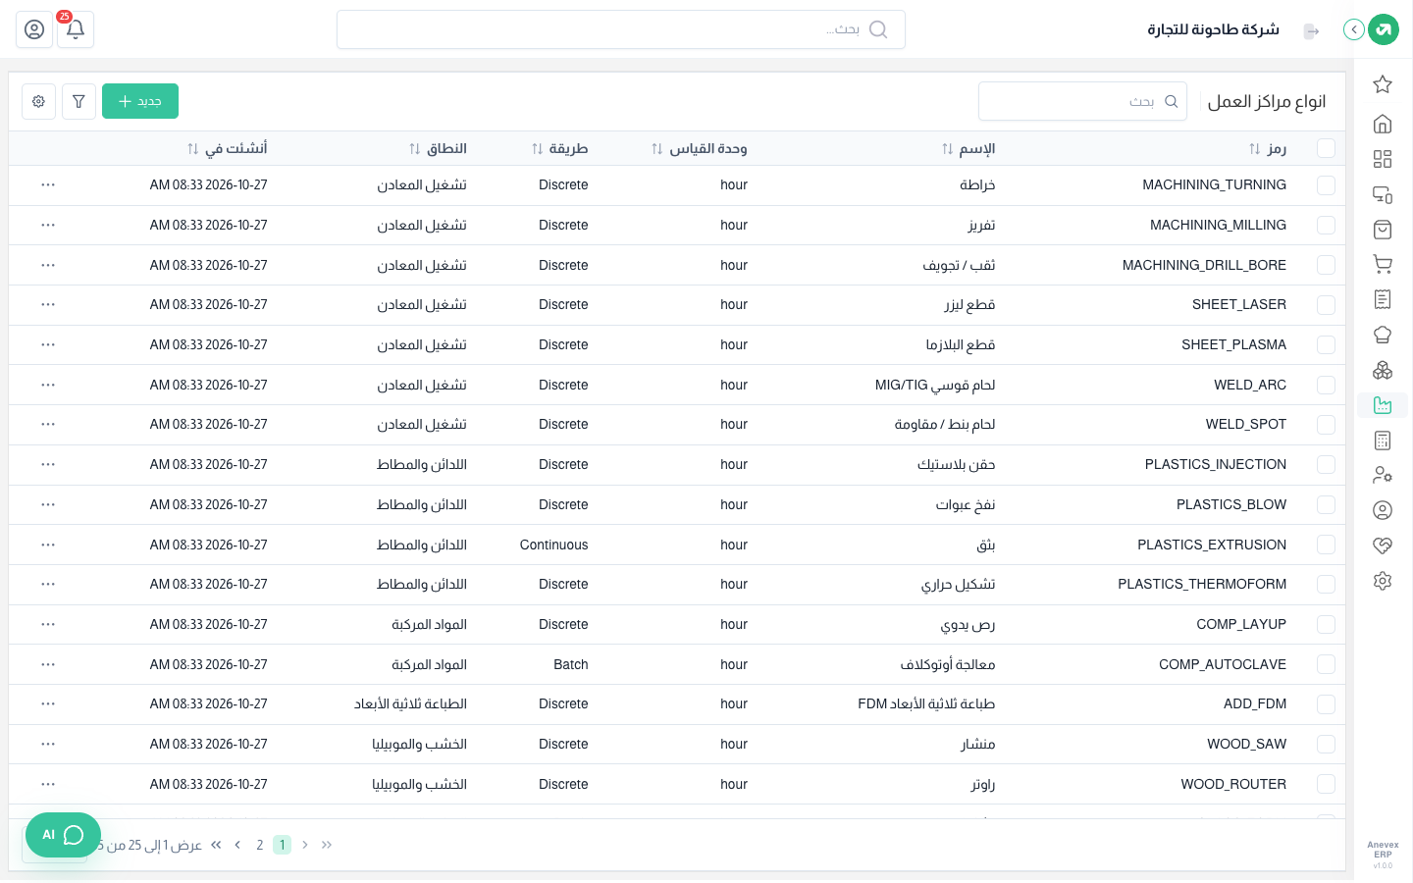Click the PLASTICS_THERMOFORM code cell
Image resolution: width=1413 pixels, height=883 pixels.
(x=1202, y=584)
